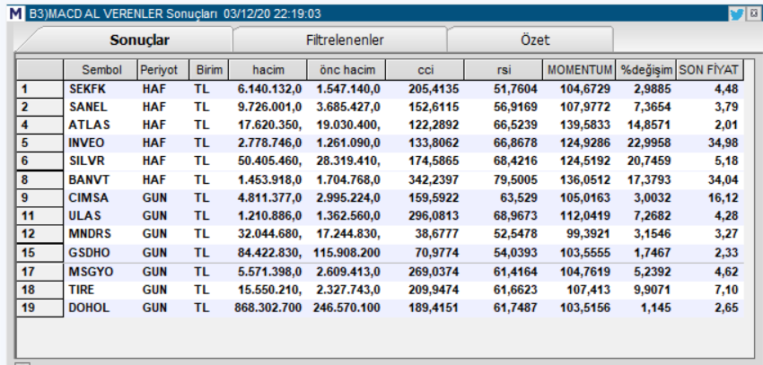763x365 pixels.
Task: Click row header number 5
Action: [39, 143]
